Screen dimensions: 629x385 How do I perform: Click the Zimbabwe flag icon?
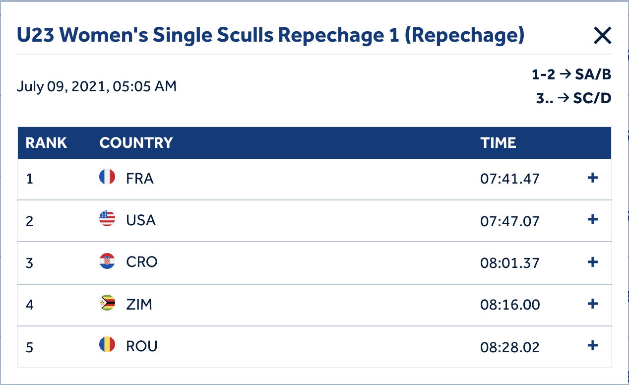[107, 303]
